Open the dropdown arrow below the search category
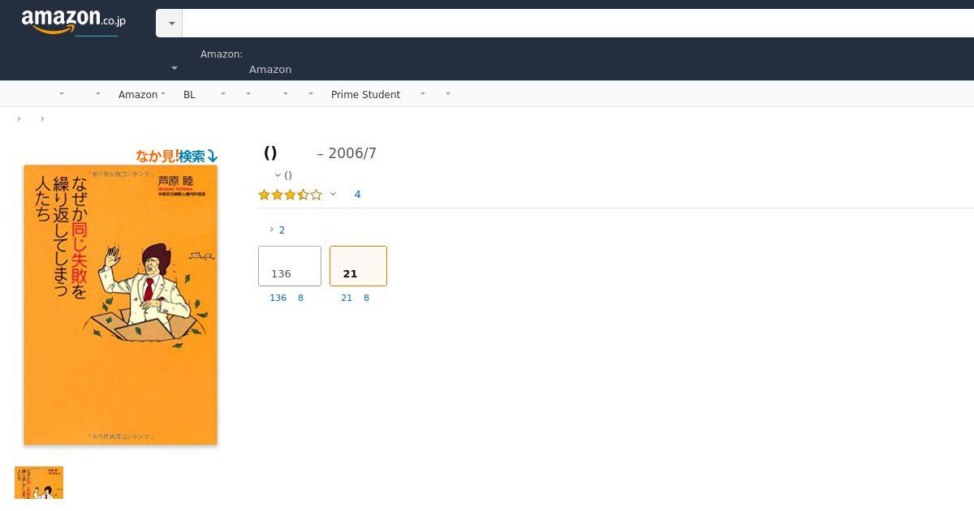 175,69
